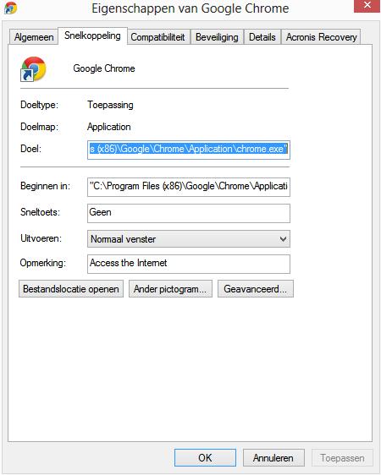Viewport: 381px width, 475px height.
Task: Switch to the Compatibiliteit tab
Action: pos(158,37)
